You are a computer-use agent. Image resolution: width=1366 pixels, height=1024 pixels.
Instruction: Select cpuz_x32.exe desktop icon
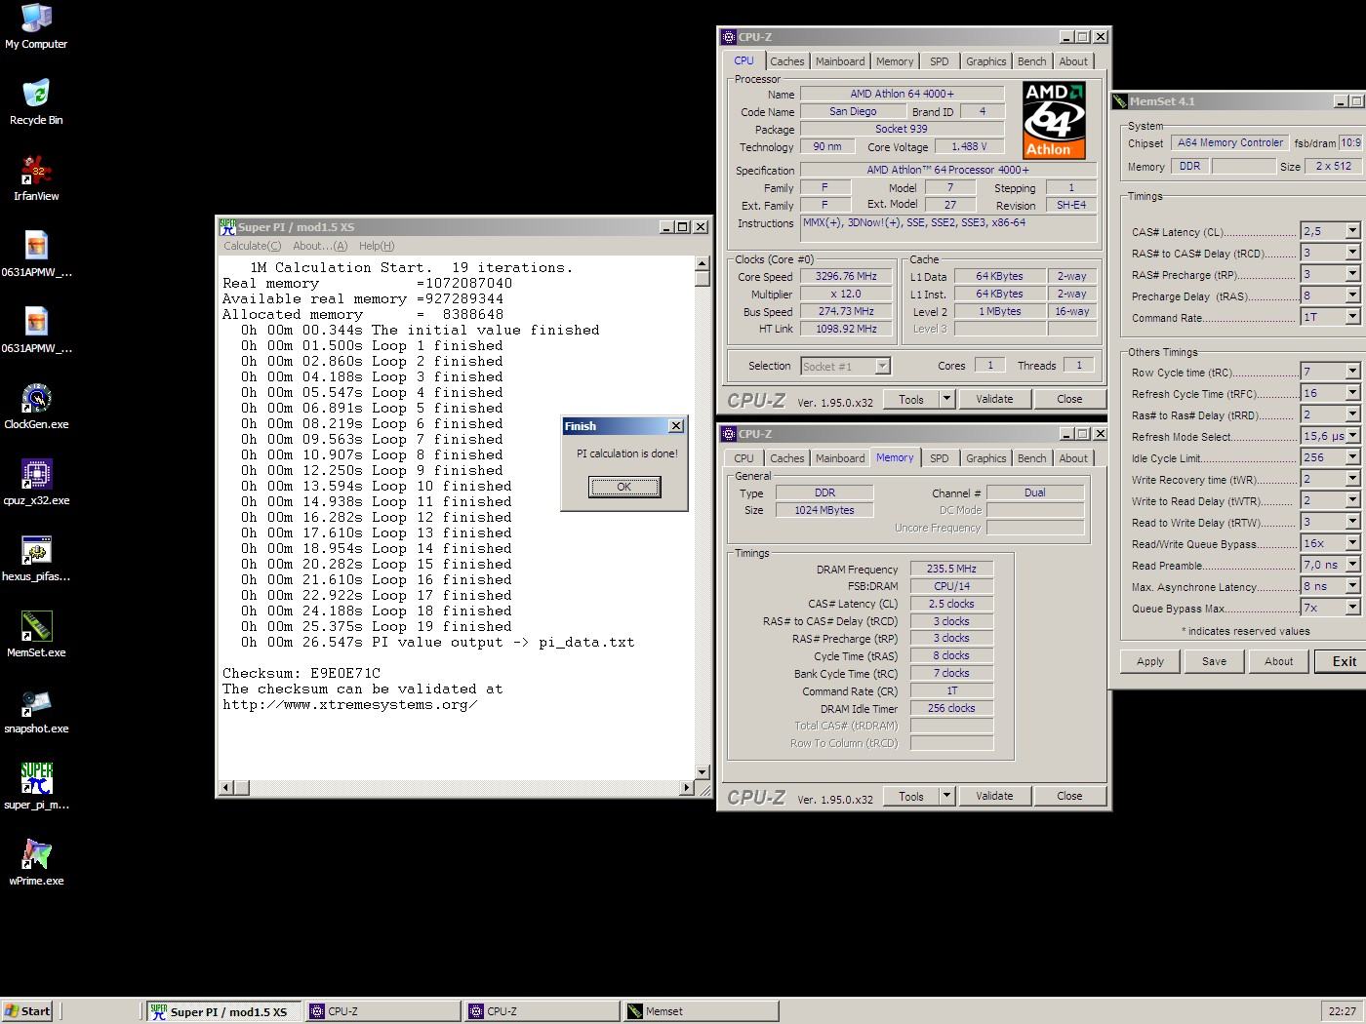pos(36,483)
